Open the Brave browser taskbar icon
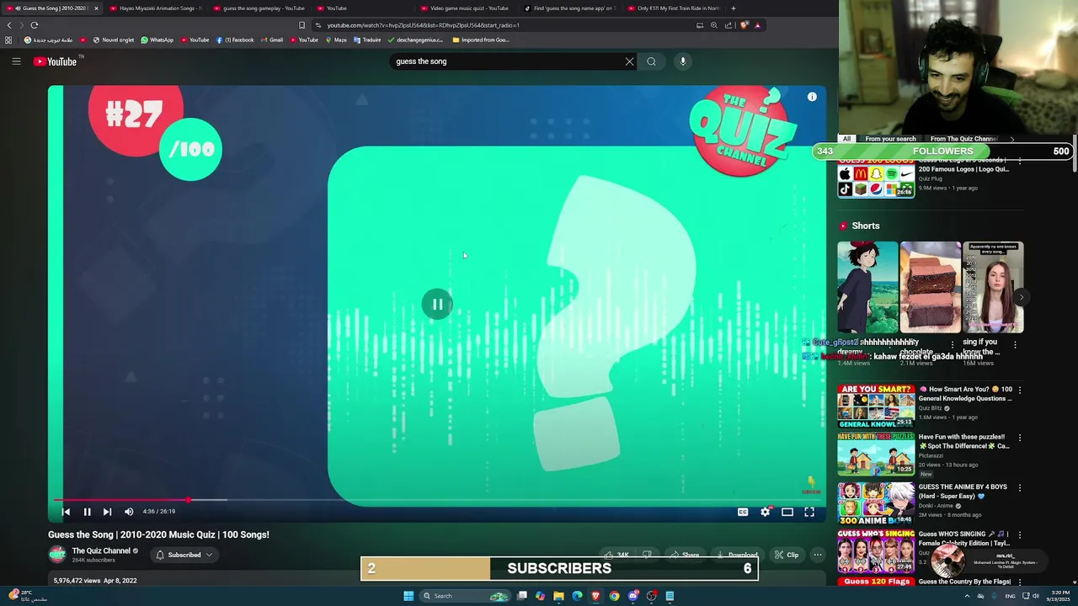1078x606 pixels. [595, 596]
